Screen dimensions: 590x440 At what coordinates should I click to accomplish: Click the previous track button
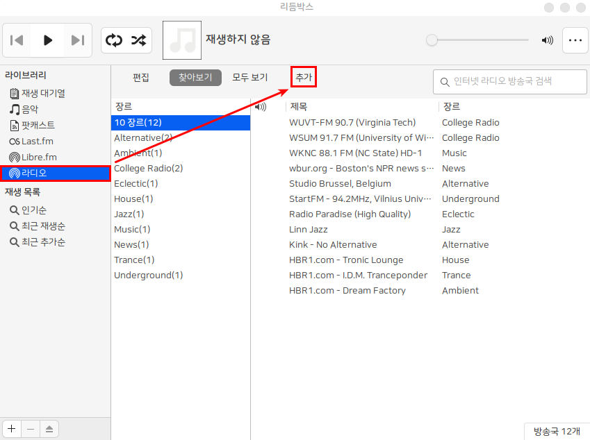point(17,40)
